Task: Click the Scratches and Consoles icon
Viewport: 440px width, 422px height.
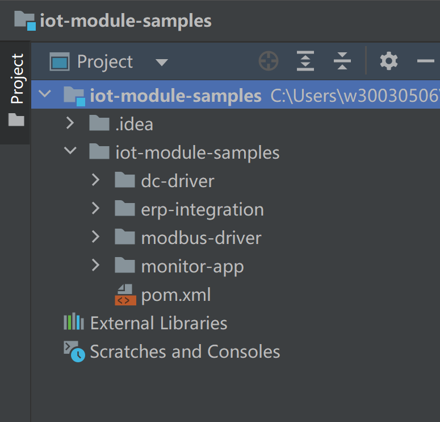Action: [x=74, y=351]
